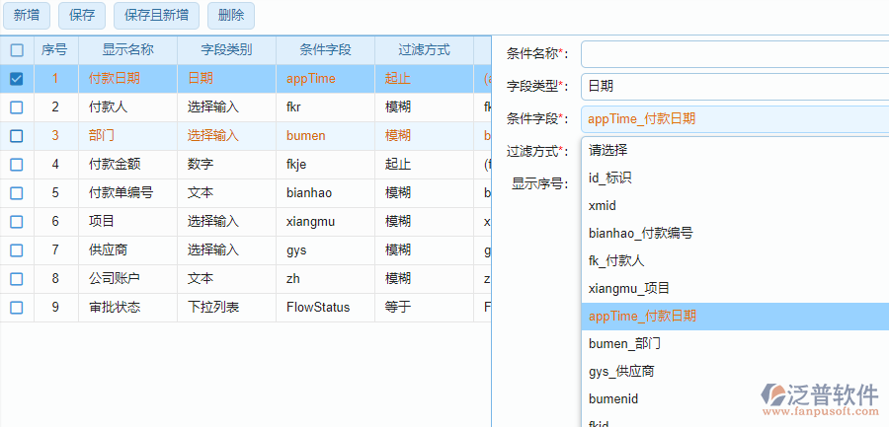
Task: Click the 供应商 name cell
Action: coord(127,250)
